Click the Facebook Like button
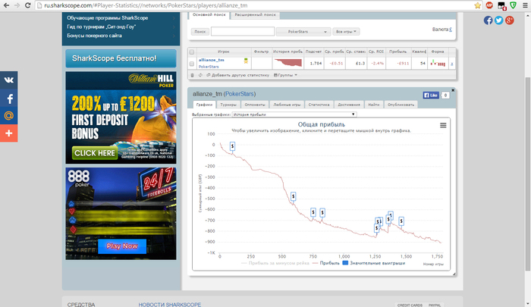Image resolution: width=531 pixels, height=307 pixels. point(431,95)
